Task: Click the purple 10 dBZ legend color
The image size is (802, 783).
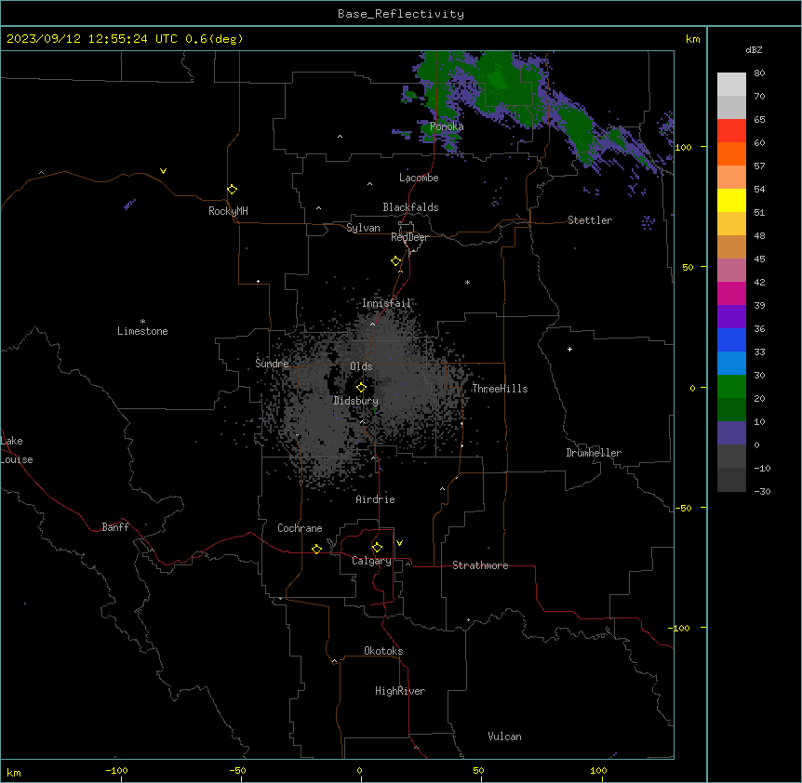Action: tap(731, 433)
